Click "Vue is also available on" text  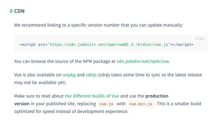pyautogui.click(x=38, y=75)
